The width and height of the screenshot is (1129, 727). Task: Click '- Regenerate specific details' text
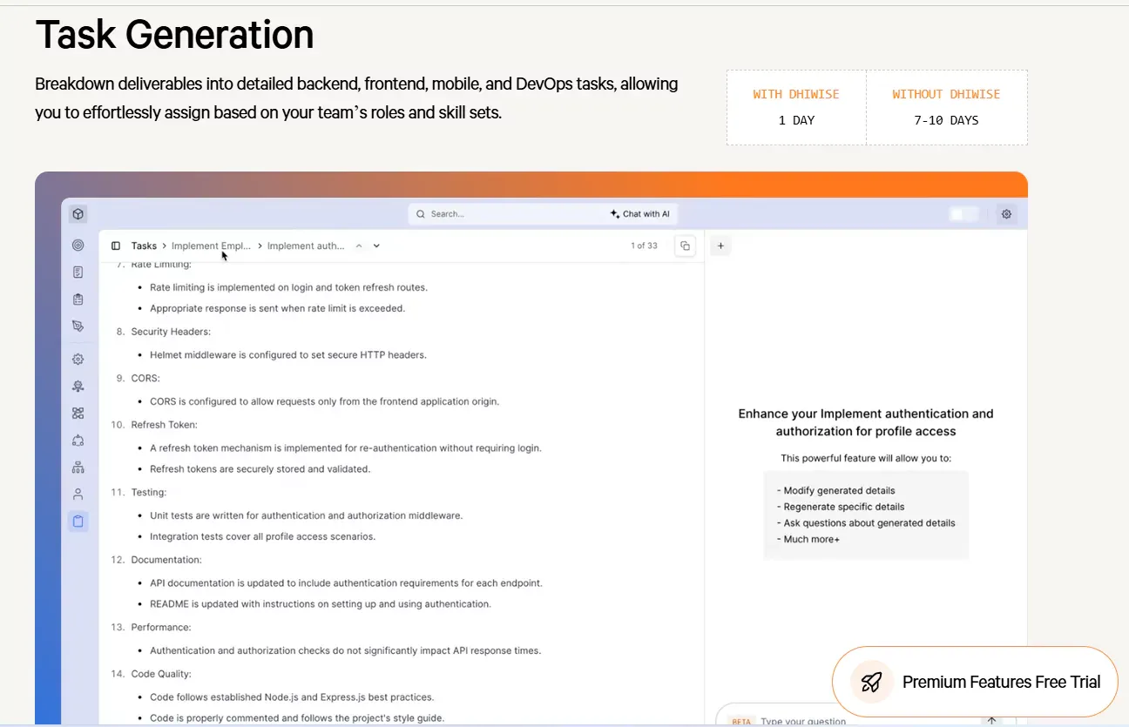840,507
